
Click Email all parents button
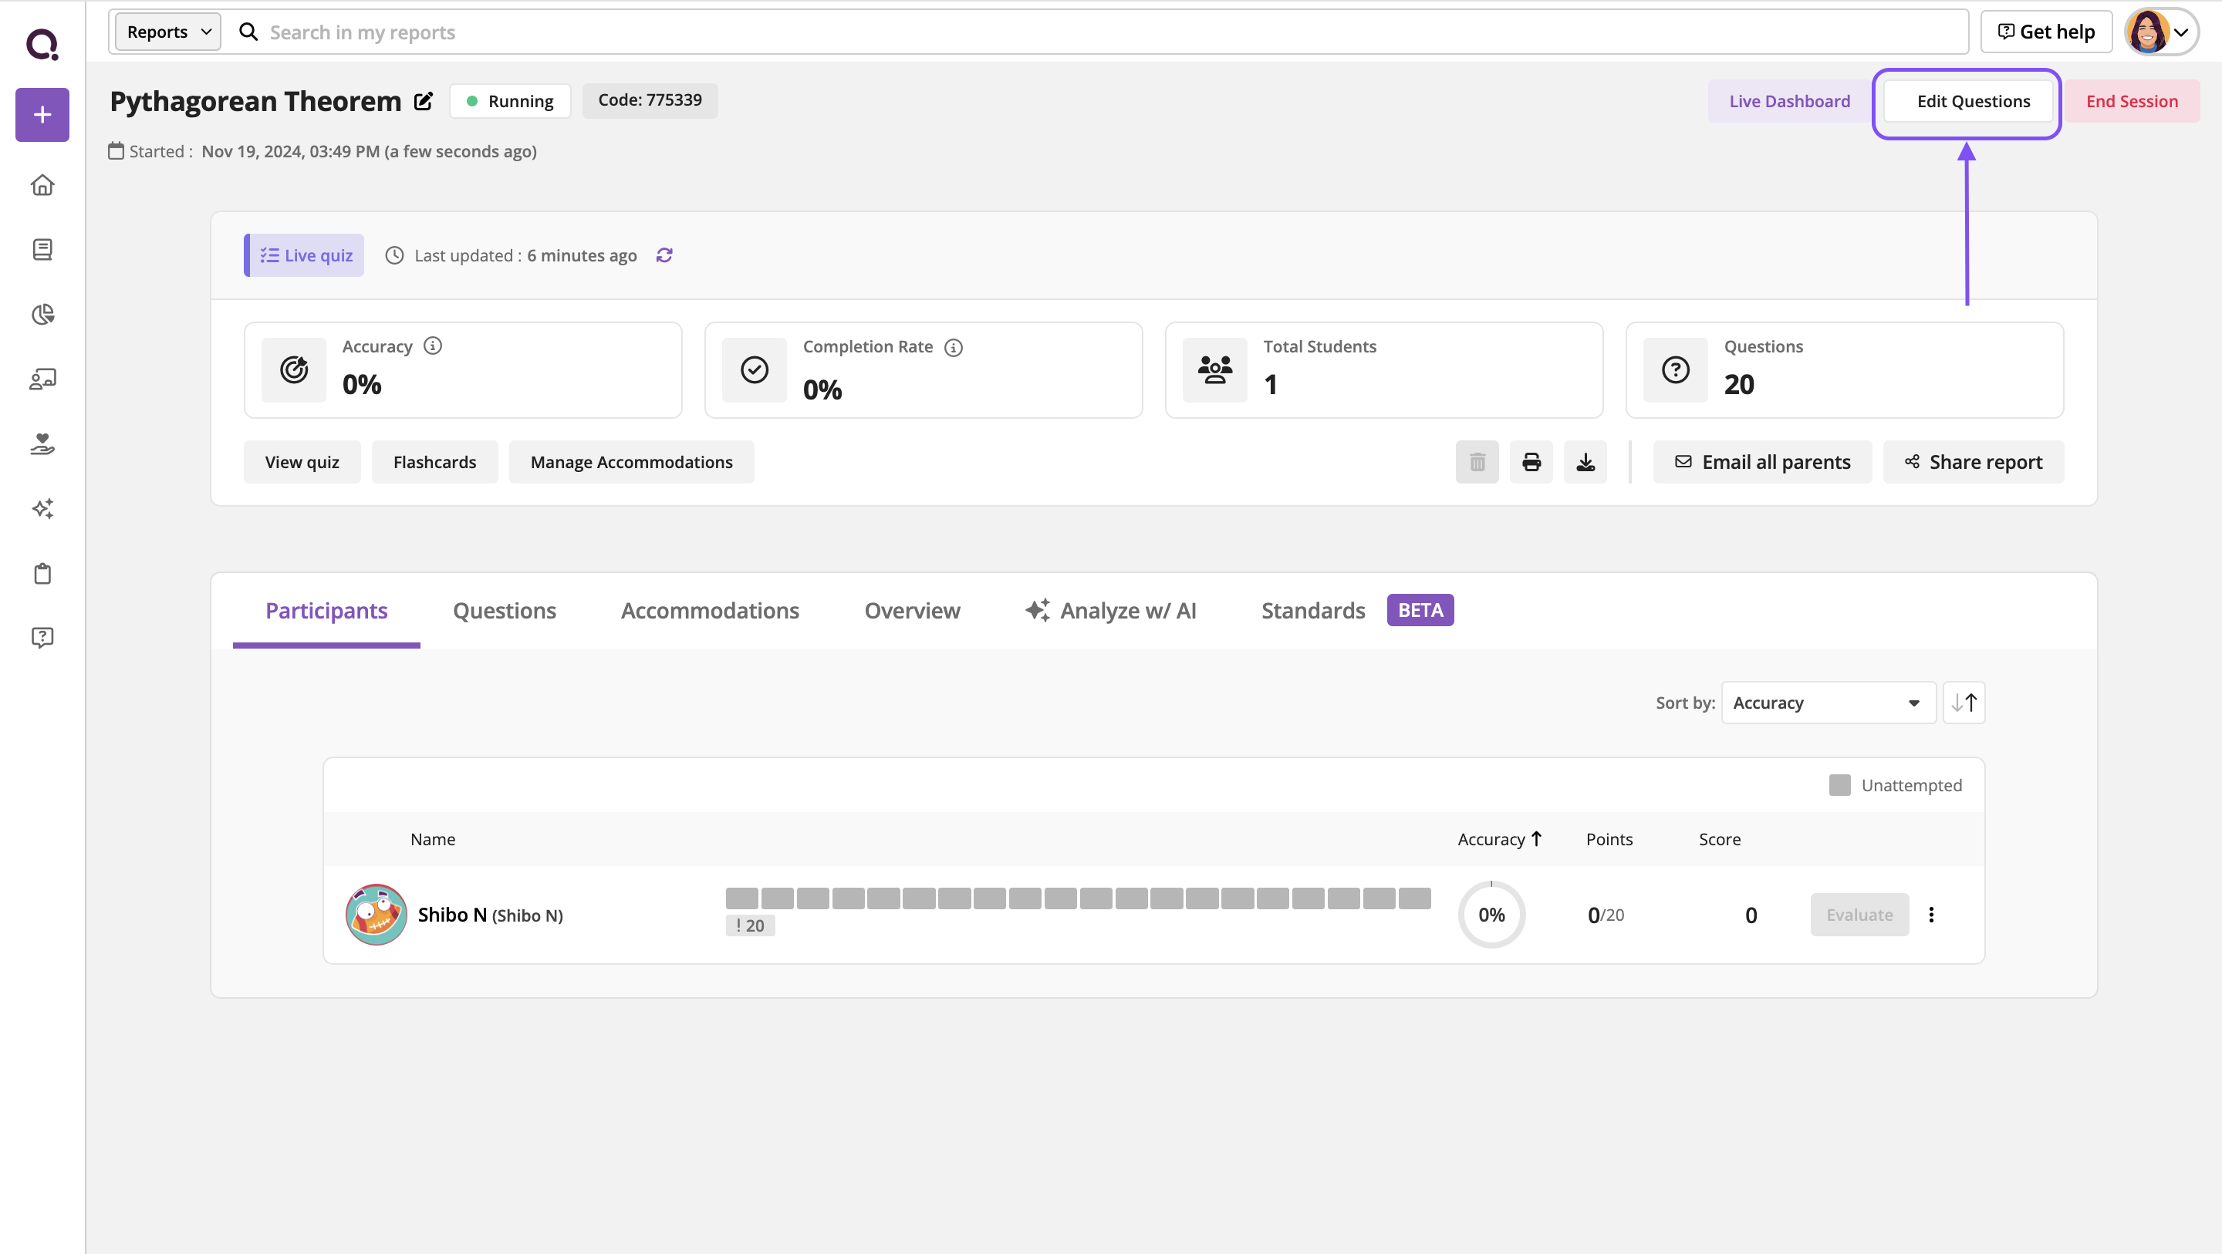pyautogui.click(x=1762, y=462)
